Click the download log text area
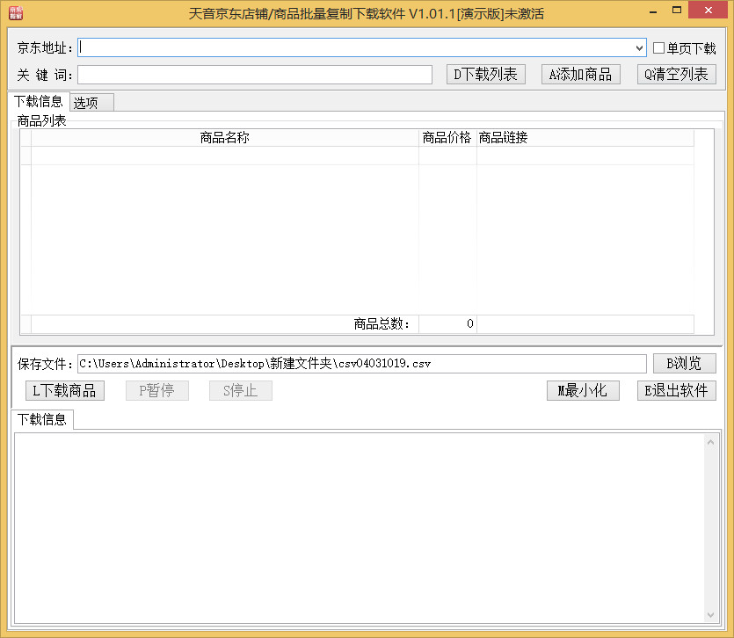Image resolution: width=734 pixels, height=638 pixels. coord(360,528)
